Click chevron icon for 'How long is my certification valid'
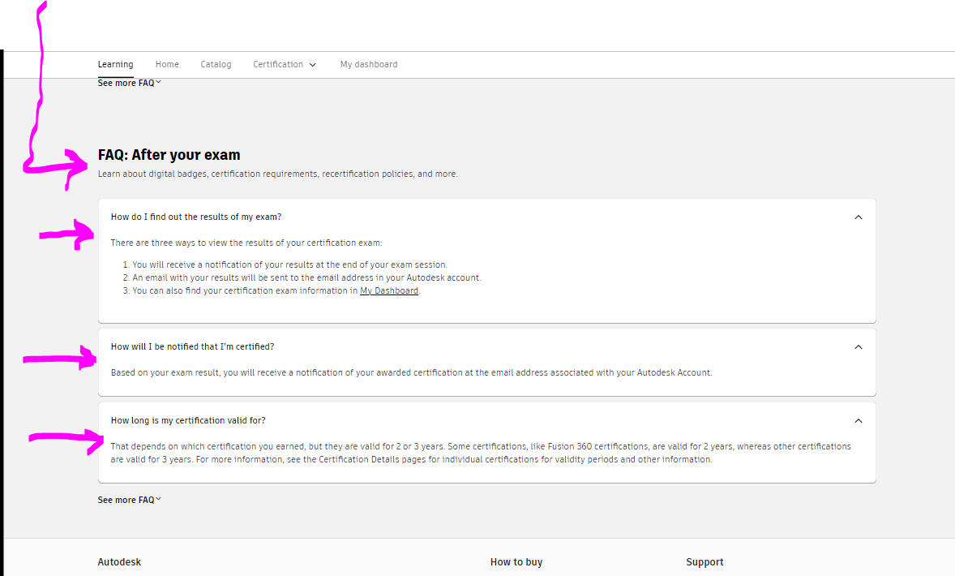Image resolution: width=955 pixels, height=576 pixels. [859, 421]
